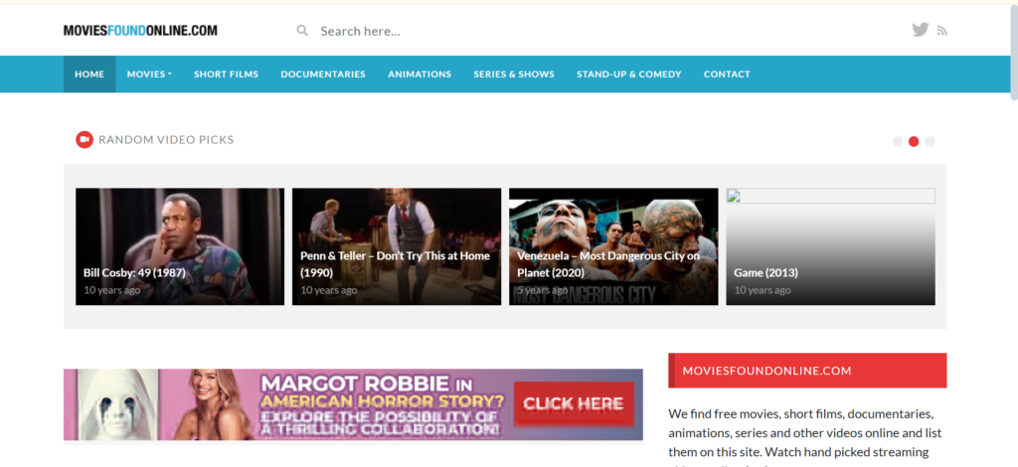Open Venezuela – Most Dangerous City on Planet
The height and width of the screenshot is (467, 1018).
608,264
